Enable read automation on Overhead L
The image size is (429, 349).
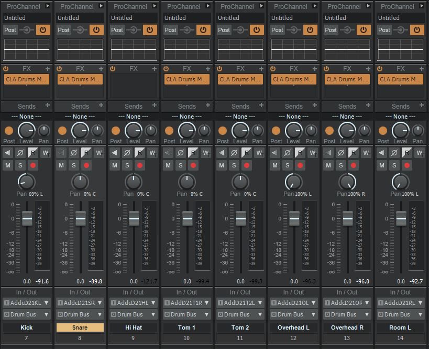pyautogui.click(x=300, y=153)
